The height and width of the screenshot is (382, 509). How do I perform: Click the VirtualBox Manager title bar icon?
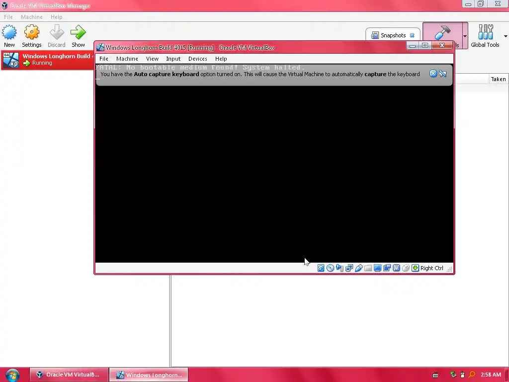pos(4,5)
